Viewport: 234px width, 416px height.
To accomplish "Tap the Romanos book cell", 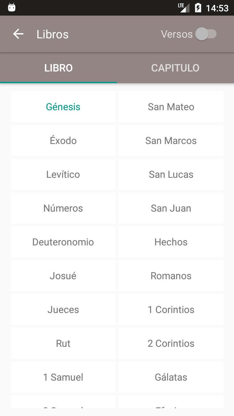I will pyautogui.click(x=171, y=276).
